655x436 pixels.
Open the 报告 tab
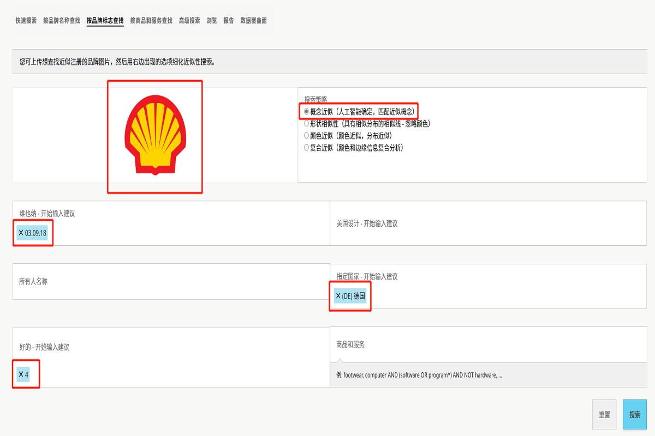pyautogui.click(x=229, y=21)
